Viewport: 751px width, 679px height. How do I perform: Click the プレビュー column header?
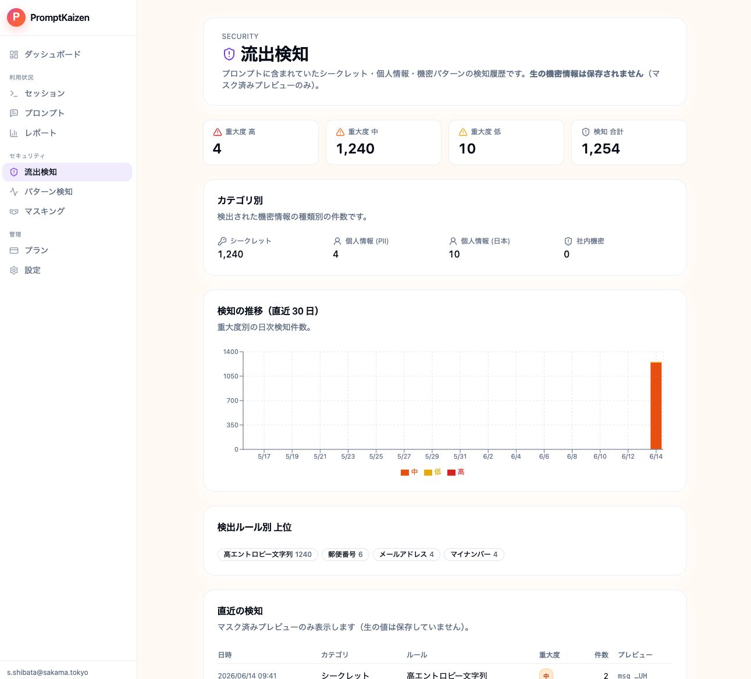(635, 655)
